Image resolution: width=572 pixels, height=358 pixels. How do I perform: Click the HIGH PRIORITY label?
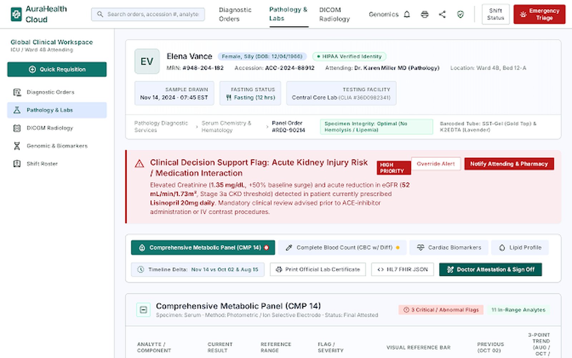394,168
